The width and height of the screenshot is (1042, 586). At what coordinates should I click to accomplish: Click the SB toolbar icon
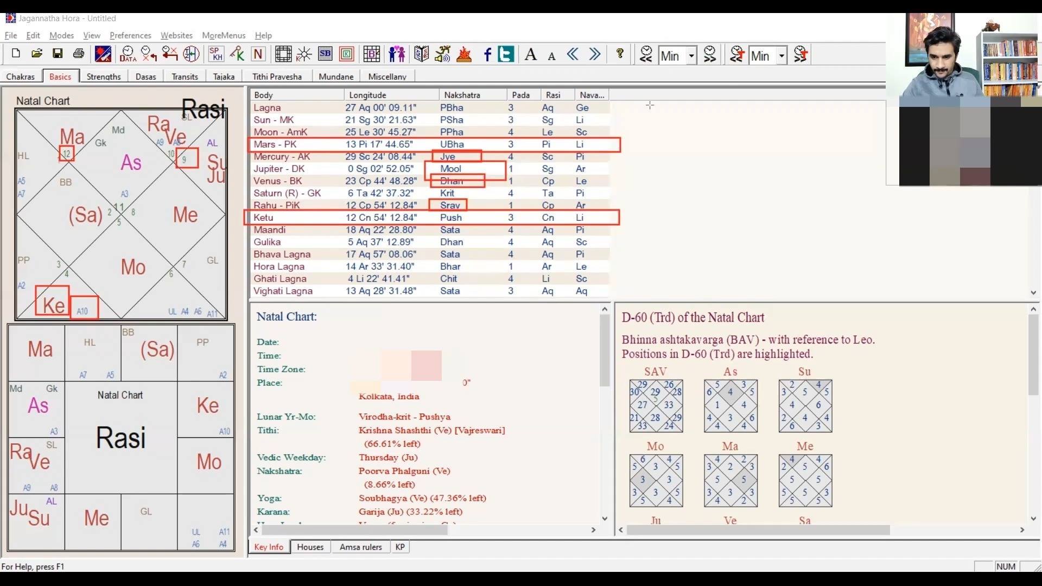click(x=325, y=54)
